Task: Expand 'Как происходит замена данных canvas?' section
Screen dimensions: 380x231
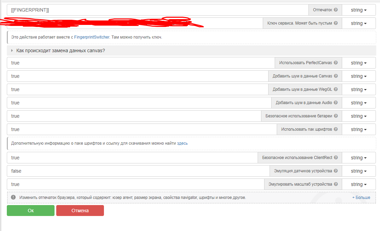Action: (61, 50)
